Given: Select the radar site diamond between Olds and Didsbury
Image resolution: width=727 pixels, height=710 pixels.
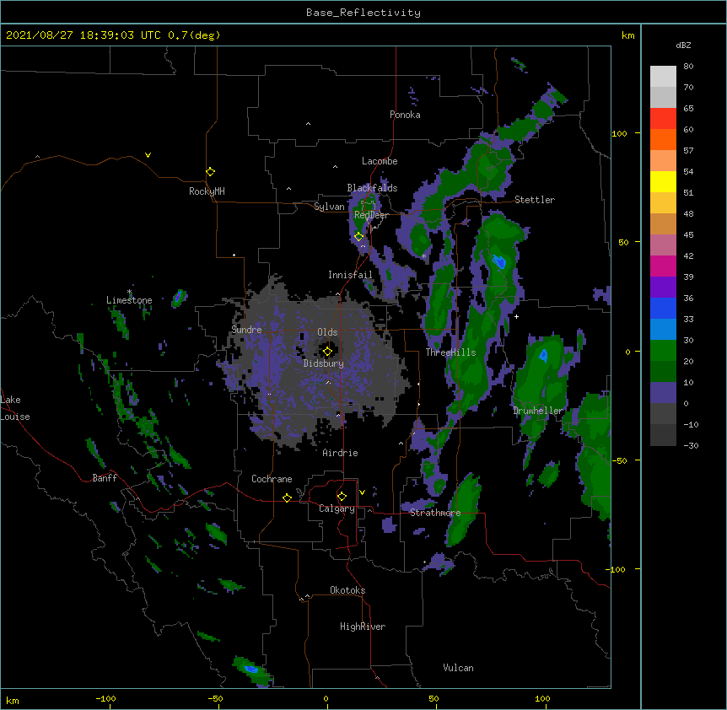Looking at the screenshot, I should point(327,352).
